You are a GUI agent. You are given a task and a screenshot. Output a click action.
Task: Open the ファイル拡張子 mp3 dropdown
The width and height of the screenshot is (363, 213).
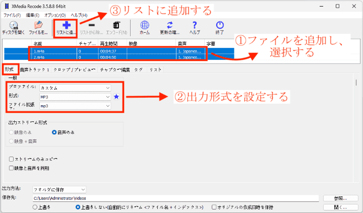75,106
